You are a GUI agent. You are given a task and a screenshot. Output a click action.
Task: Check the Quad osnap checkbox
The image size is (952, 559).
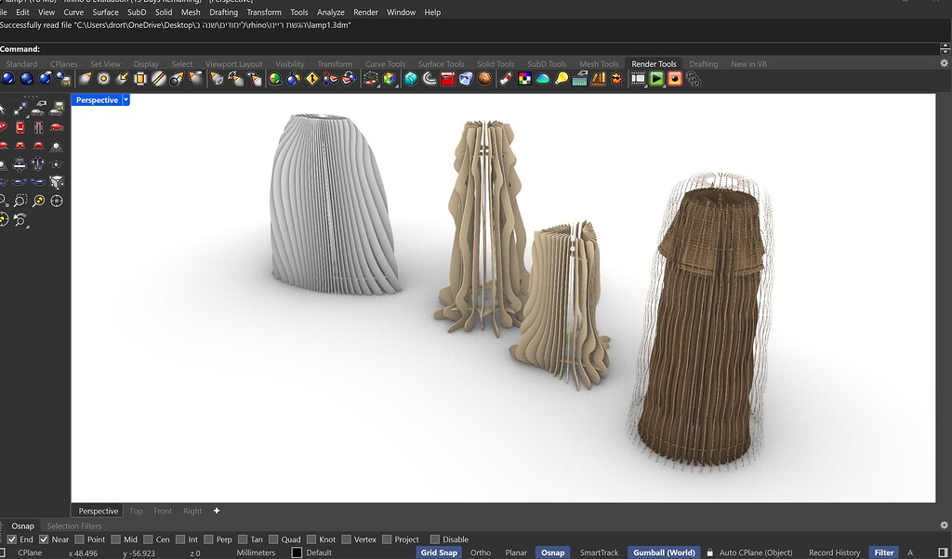273,539
